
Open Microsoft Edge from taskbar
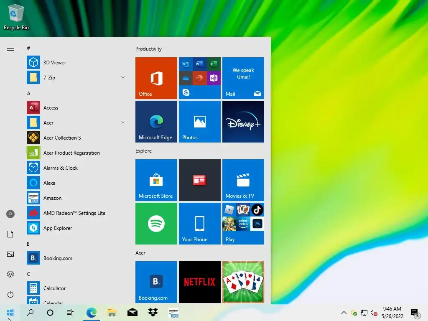[x=91, y=313]
